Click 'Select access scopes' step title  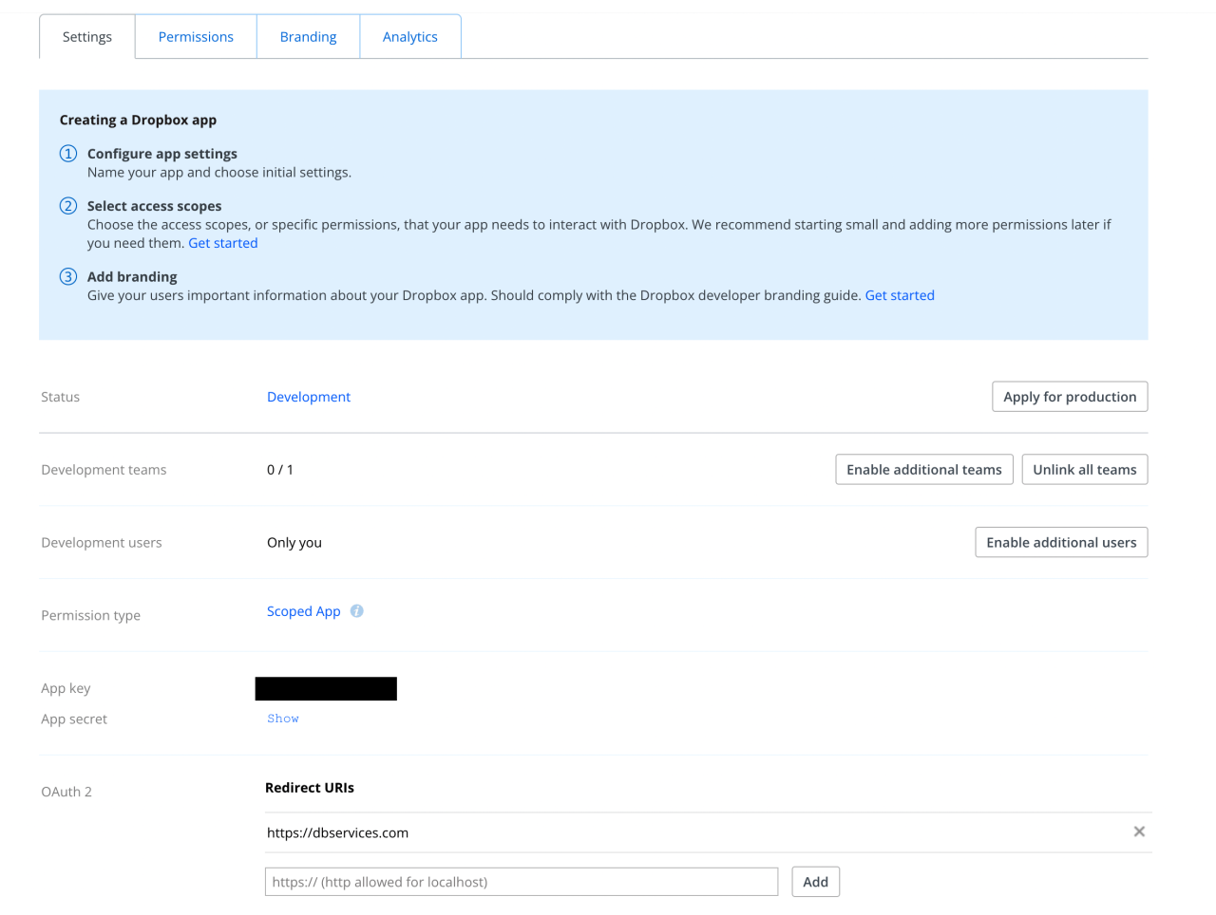click(155, 206)
